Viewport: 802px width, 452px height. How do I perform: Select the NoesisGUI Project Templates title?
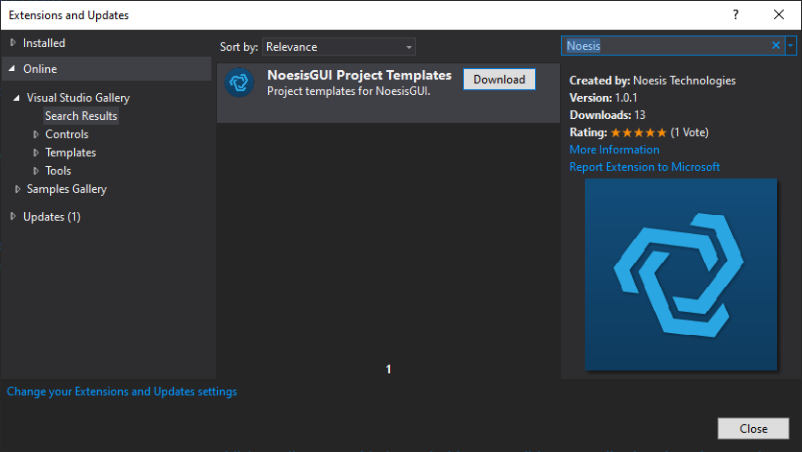pos(359,75)
